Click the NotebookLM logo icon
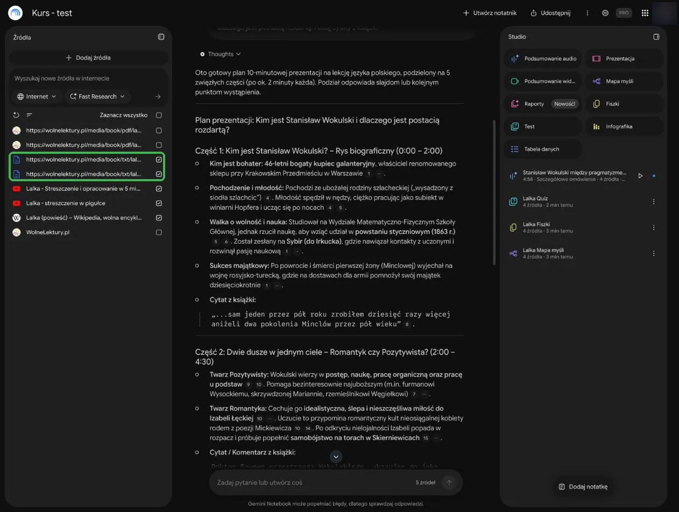679x512 pixels. click(x=15, y=13)
